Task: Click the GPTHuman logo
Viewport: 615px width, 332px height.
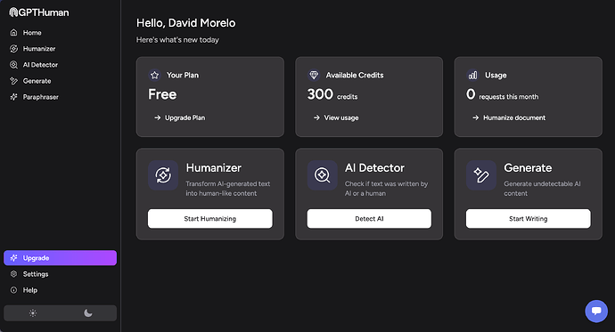Action: click(x=39, y=12)
